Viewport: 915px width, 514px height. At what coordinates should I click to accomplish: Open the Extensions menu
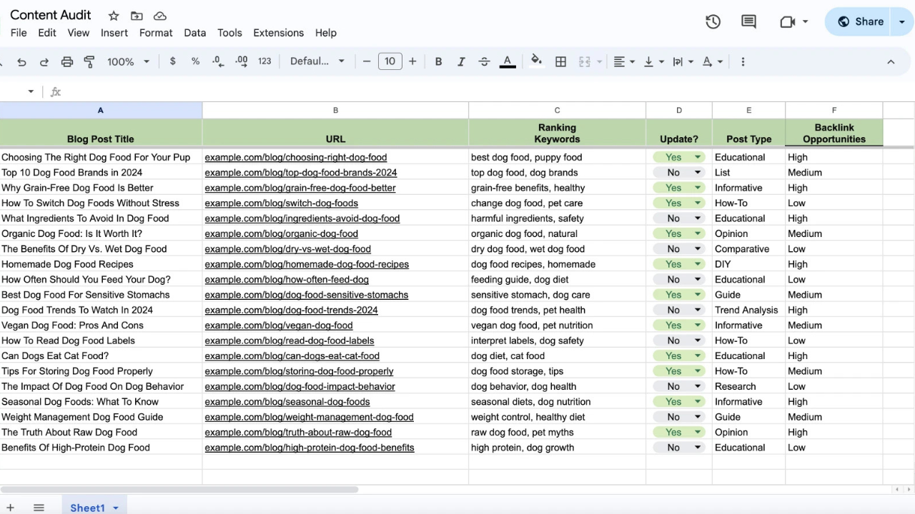[x=279, y=33]
